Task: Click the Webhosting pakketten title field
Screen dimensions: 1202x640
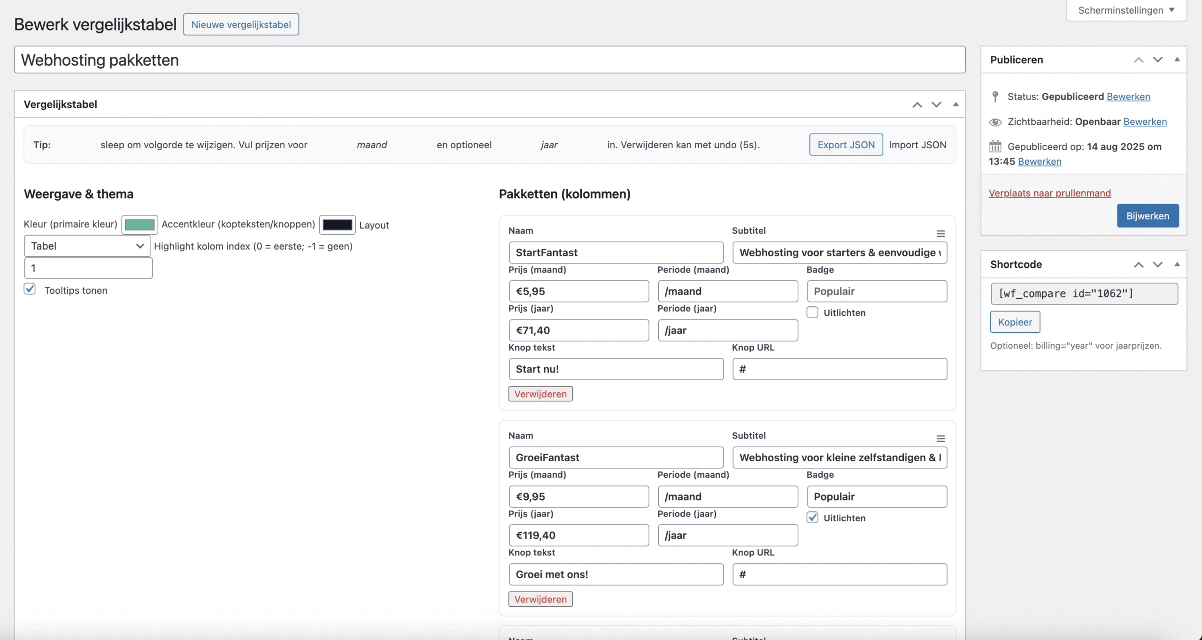Action: 489,60
